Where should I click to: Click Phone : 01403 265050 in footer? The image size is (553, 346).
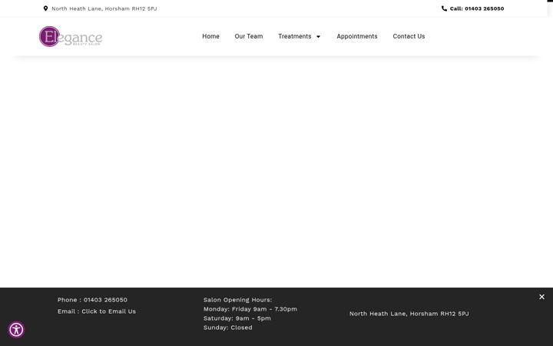point(92,300)
